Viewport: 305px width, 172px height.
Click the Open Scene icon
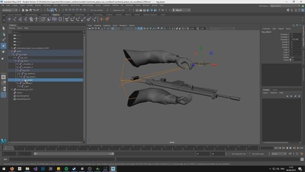point(27,10)
